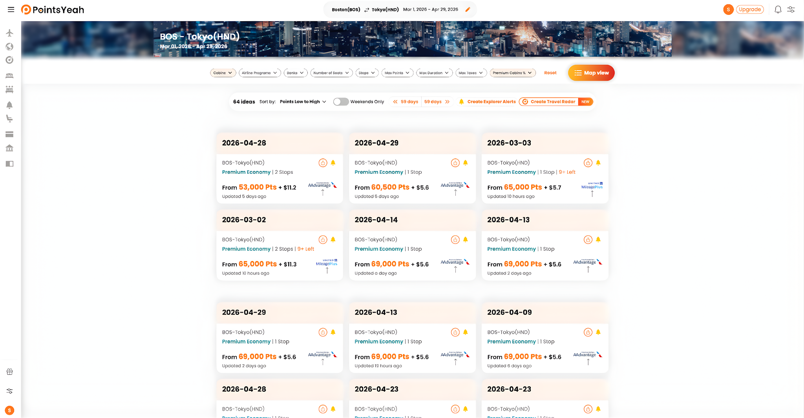Expand the Airline Programs filter
This screenshot has width=804, height=418.
pyautogui.click(x=259, y=73)
